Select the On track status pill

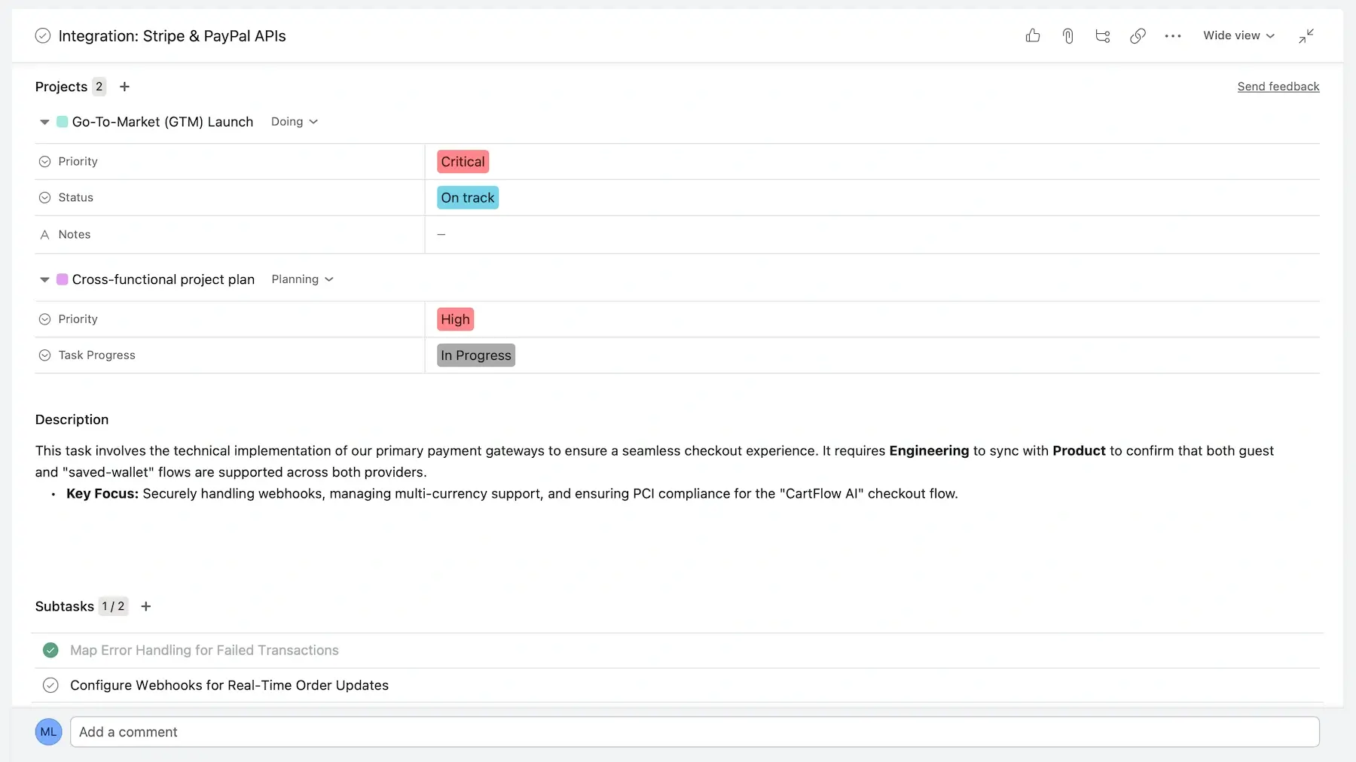point(467,197)
